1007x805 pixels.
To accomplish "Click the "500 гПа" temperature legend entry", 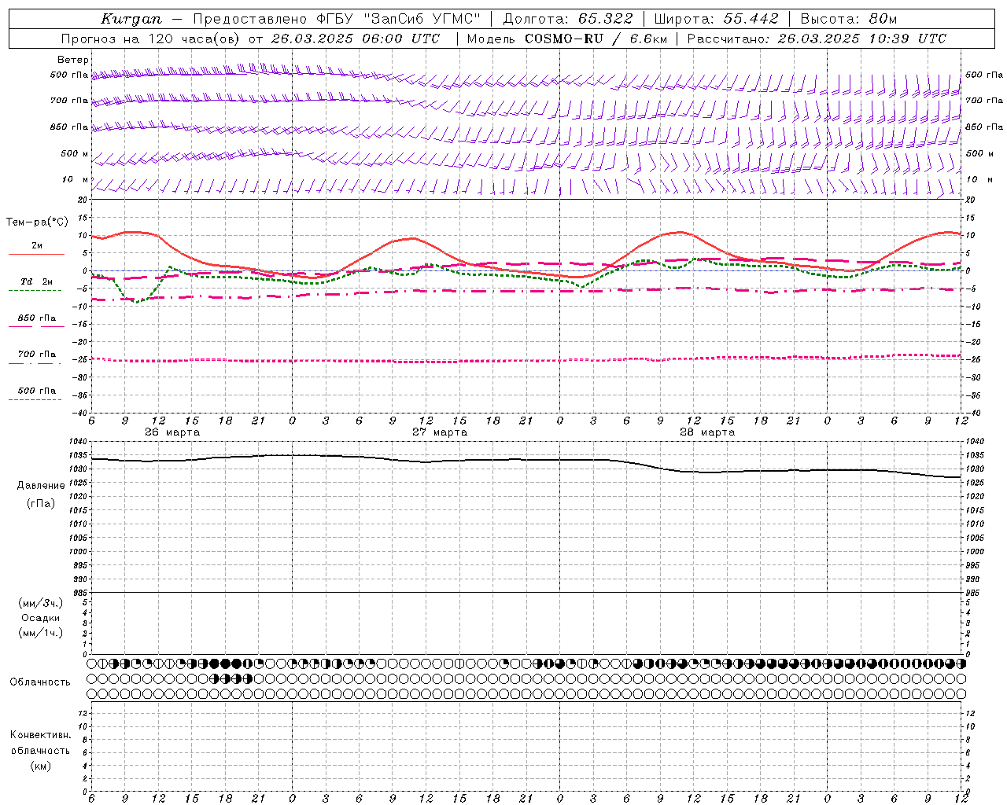I will point(37,391).
